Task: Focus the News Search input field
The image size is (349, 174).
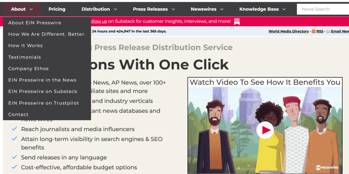Action: [323, 9]
